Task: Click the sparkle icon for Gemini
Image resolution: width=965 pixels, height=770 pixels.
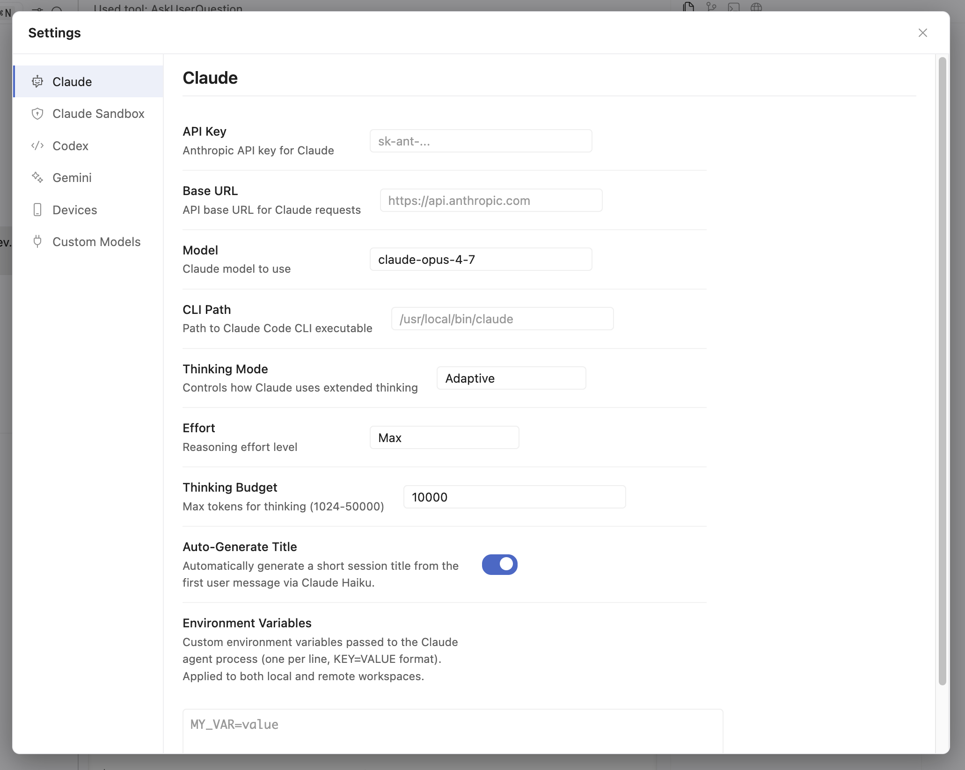Action: pos(37,177)
